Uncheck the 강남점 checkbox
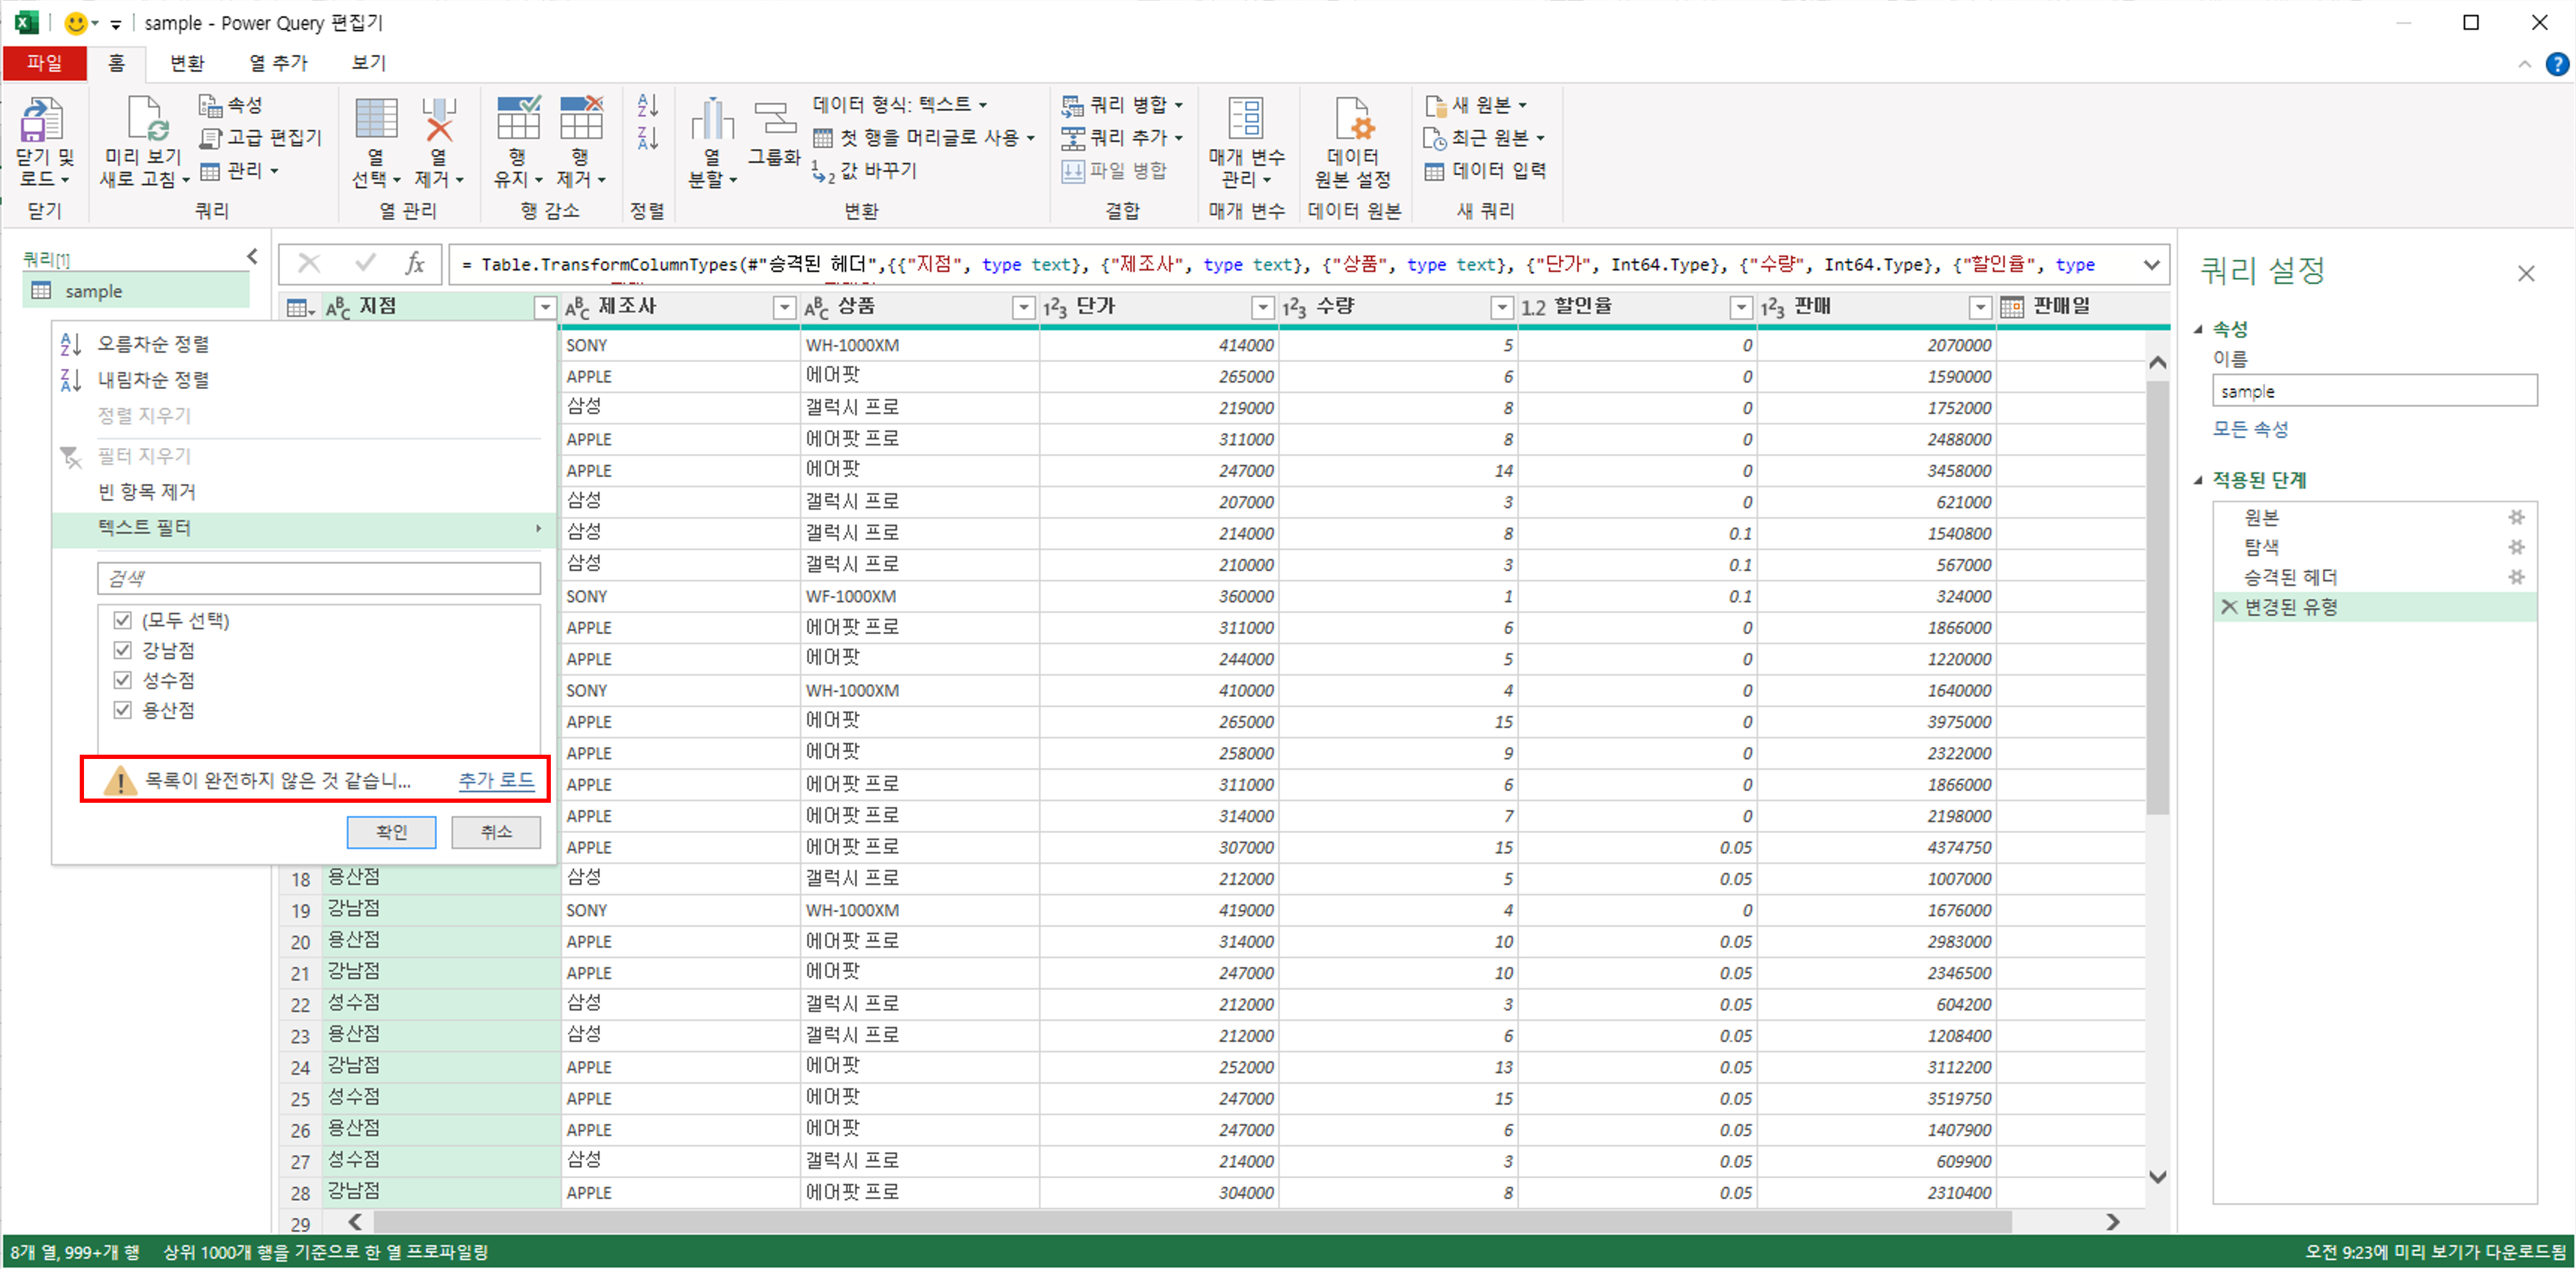The width and height of the screenshot is (2576, 1269). point(123,650)
